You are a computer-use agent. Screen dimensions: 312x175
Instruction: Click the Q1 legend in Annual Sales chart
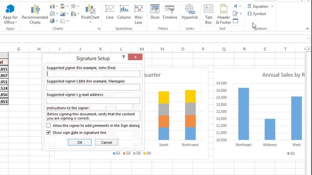tap(291, 154)
